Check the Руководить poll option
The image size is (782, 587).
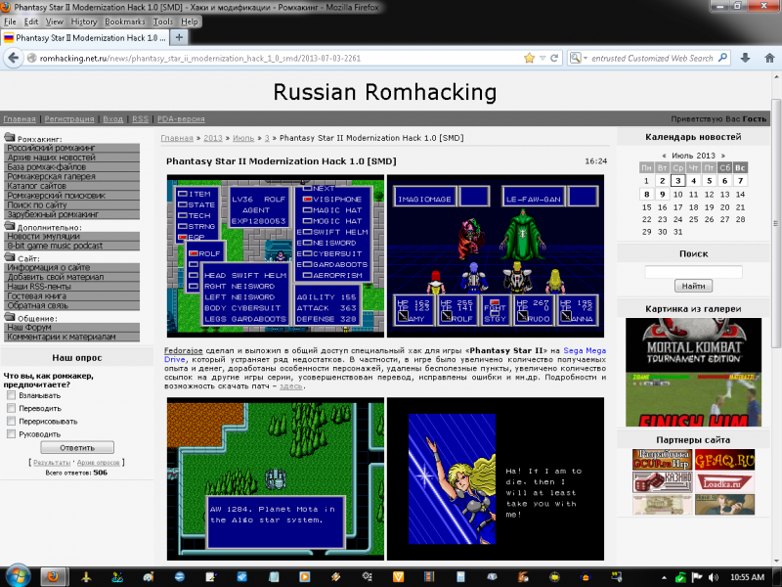pos(12,434)
